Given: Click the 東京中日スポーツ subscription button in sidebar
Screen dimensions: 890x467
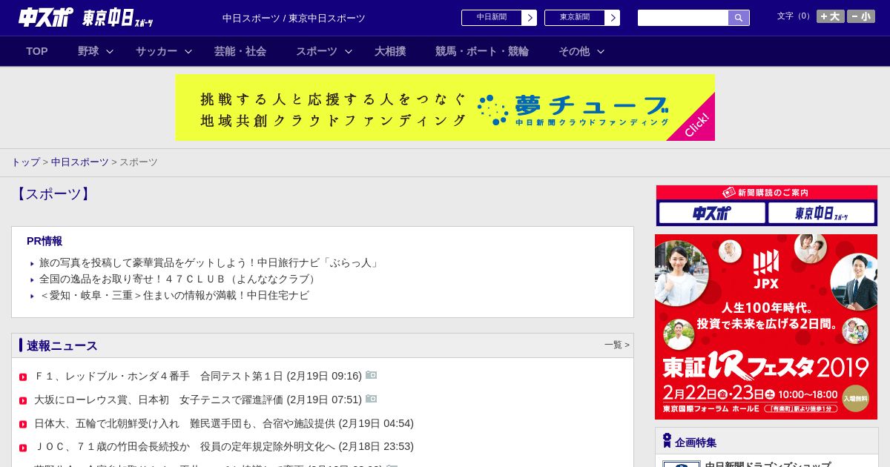Looking at the screenshot, I should pyautogui.click(x=821, y=213).
